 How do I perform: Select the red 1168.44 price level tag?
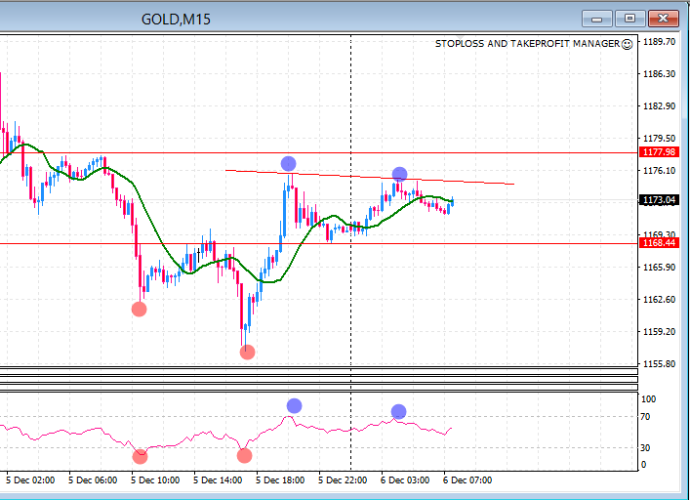pos(658,244)
